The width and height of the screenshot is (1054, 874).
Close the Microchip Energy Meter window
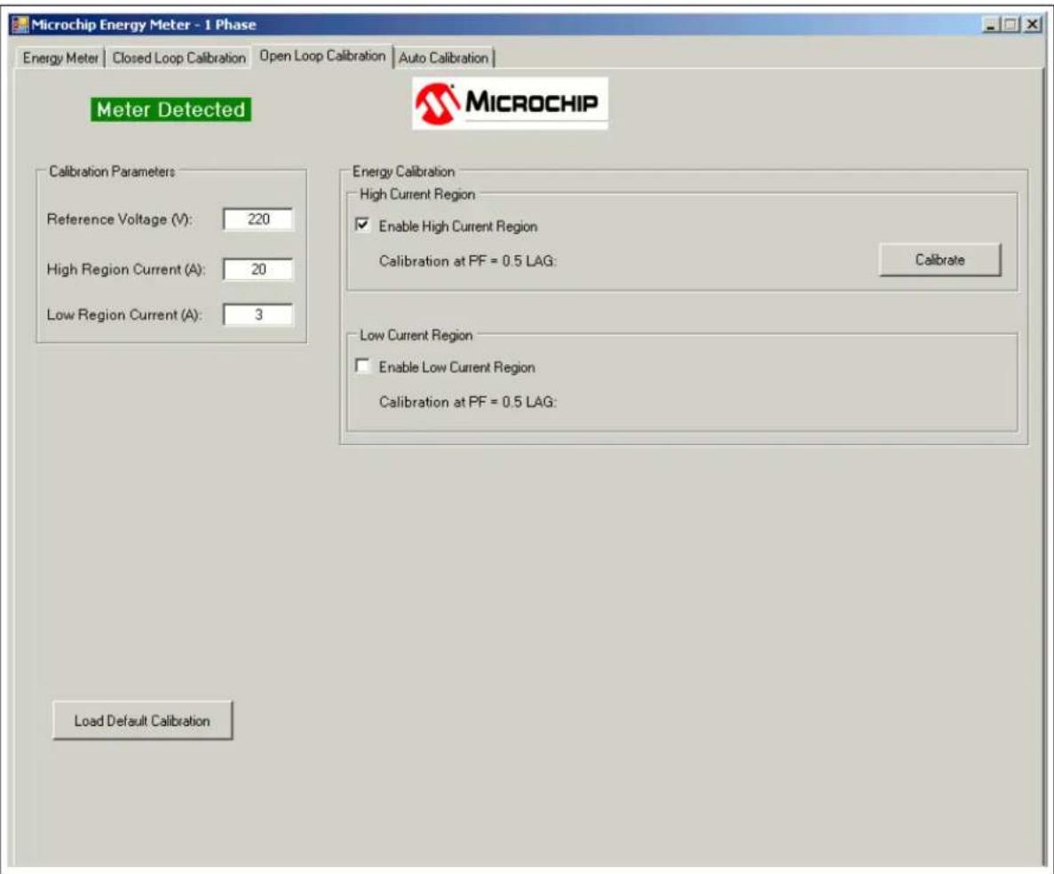point(1033,25)
